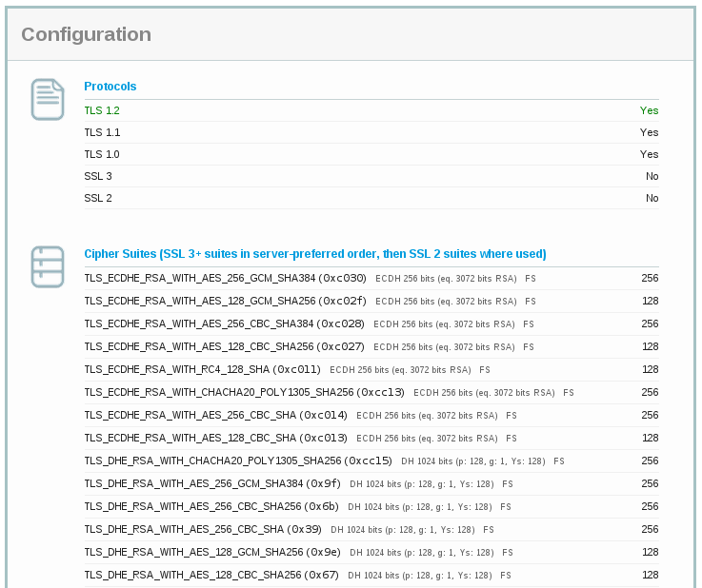Select cipher TLS_DHE_RSA_WITH_AES_256_GCM_SHA384 (0x9f)
Image resolution: width=702 pixels, height=588 pixels.
pos(212,483)
